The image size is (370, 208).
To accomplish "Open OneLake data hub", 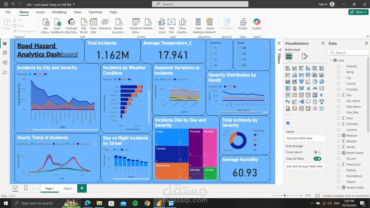I will pos(71,26).
